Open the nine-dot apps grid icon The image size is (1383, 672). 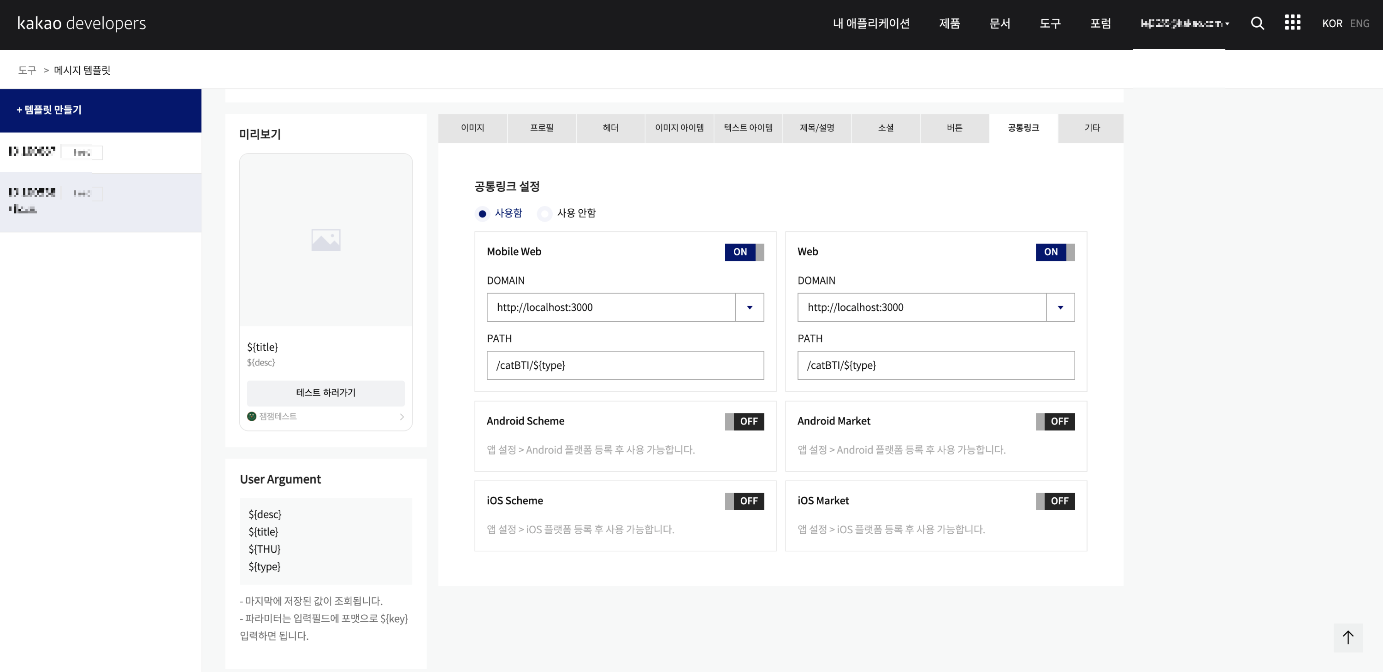point(1292,23)
